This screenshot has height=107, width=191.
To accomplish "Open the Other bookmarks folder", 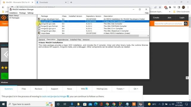I will tap(181, 12).
